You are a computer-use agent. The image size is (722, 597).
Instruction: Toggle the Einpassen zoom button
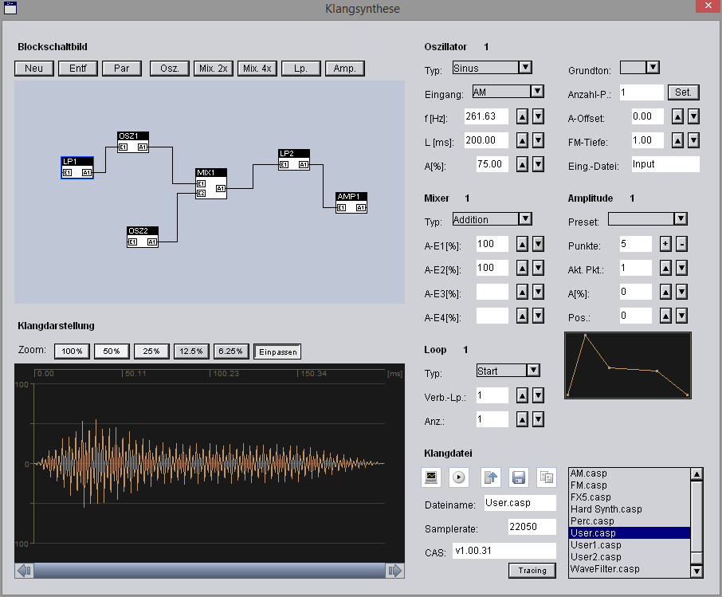pyautogui.click(x=277, y=352)
